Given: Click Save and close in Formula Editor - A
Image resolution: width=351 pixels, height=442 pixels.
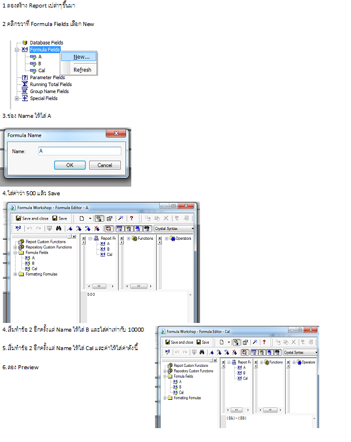Looking at the screenshot, I should coord(32,218).
